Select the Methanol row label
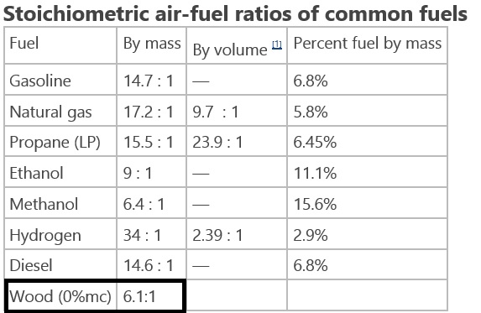The width and height of the screenshot is (481, 313). pos(44,204)
